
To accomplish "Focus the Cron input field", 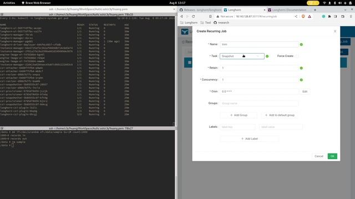I will pyautogui.click(x=259, y=91).
